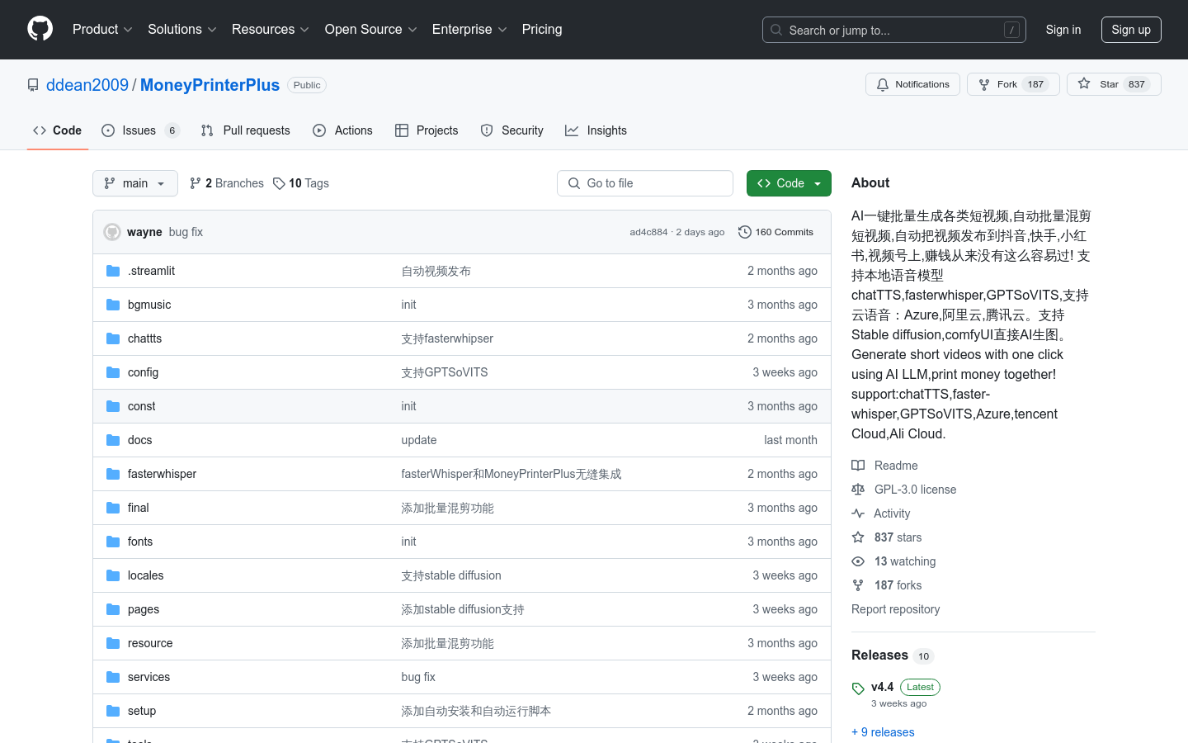Expand the Solutions menu
1188x743 pixels.
182,30
